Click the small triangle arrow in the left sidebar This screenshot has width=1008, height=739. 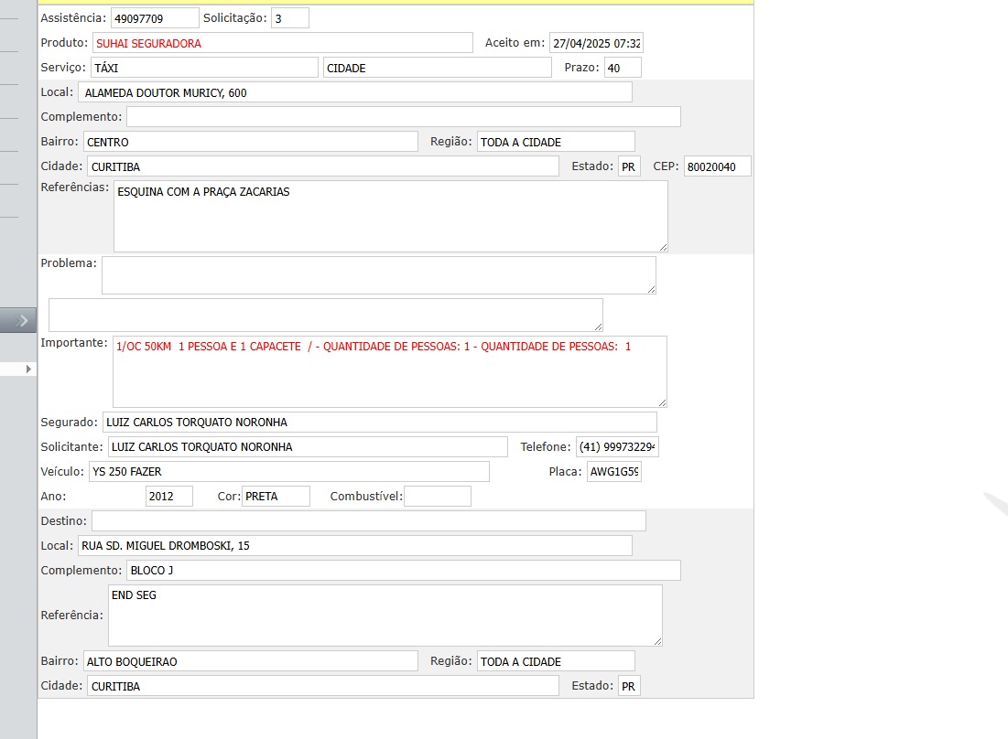(x=28, y=369)
